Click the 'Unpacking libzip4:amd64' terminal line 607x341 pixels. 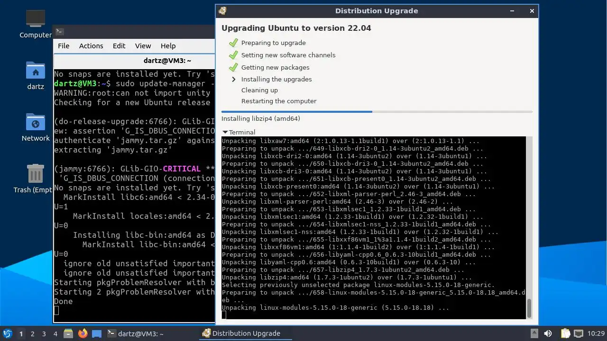coord(347,278)
